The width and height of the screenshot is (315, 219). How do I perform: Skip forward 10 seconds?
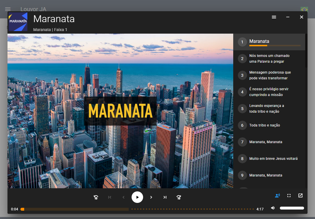click(x=179, y=197)
